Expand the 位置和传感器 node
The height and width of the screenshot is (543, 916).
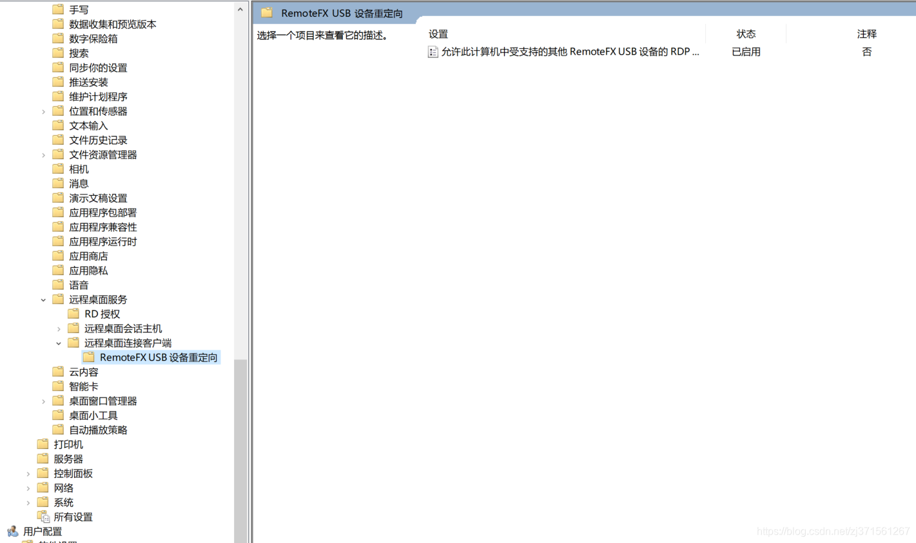[x=43, y=111]
